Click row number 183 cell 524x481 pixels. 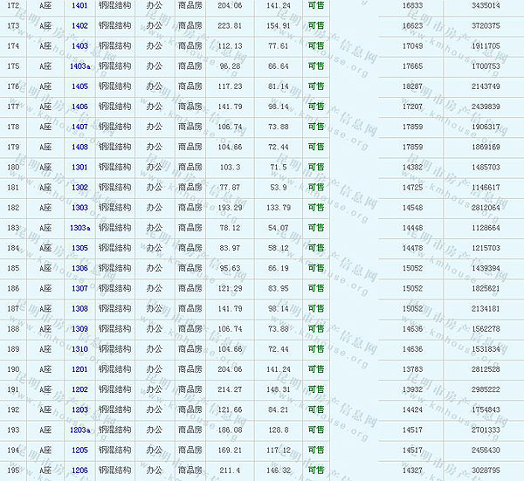tap(13, 228)
